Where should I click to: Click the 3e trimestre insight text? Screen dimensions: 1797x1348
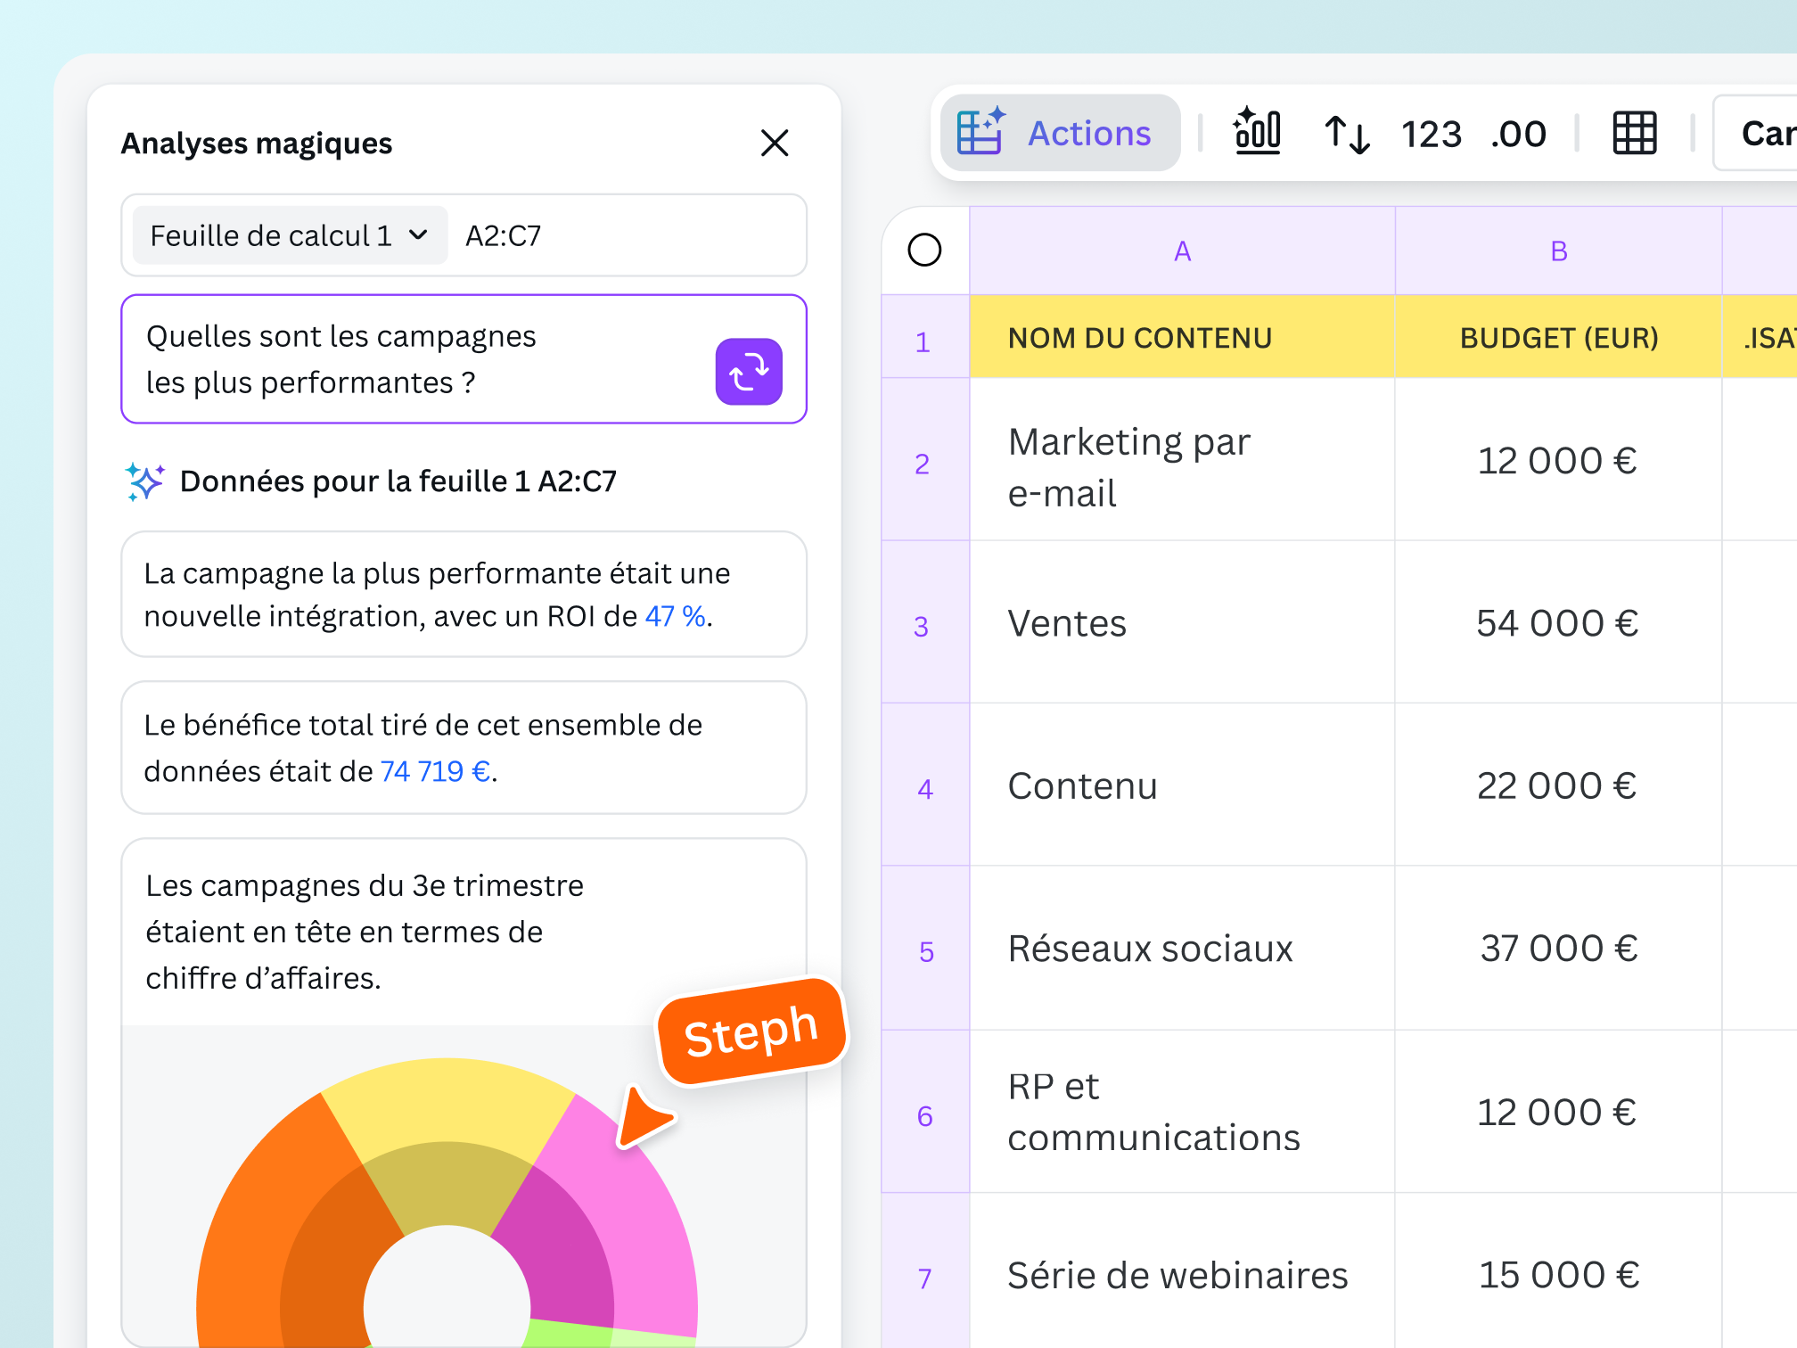tap(365, 932)
